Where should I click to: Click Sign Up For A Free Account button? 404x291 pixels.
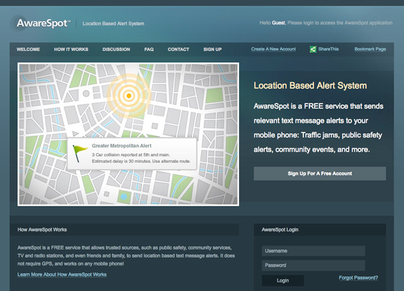320,173
